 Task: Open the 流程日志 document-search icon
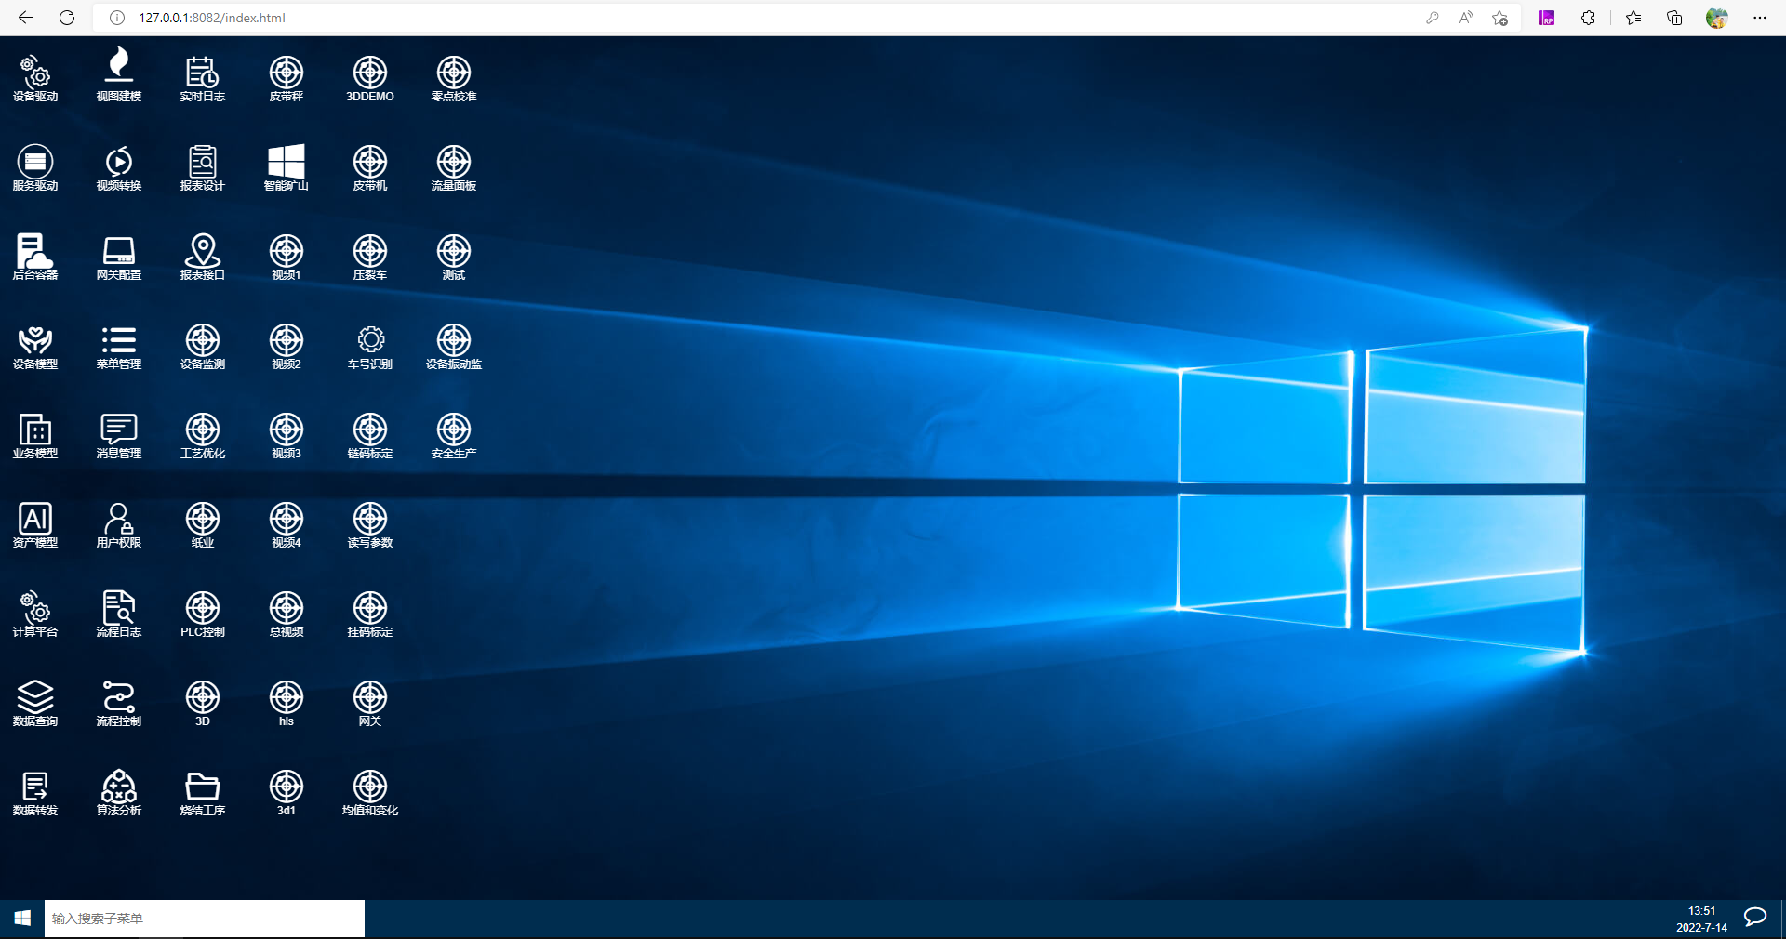119,614
